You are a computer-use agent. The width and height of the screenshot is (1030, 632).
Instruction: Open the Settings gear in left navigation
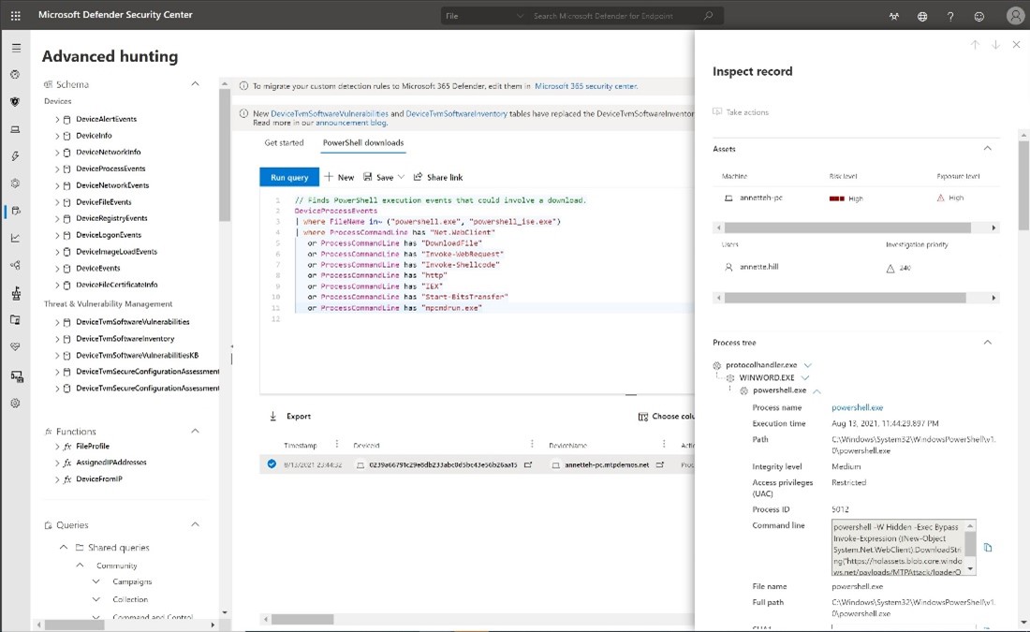tap(16, 403)
